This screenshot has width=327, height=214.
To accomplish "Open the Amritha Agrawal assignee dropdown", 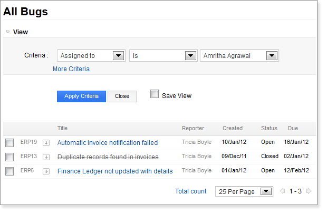I will point(239,56).
